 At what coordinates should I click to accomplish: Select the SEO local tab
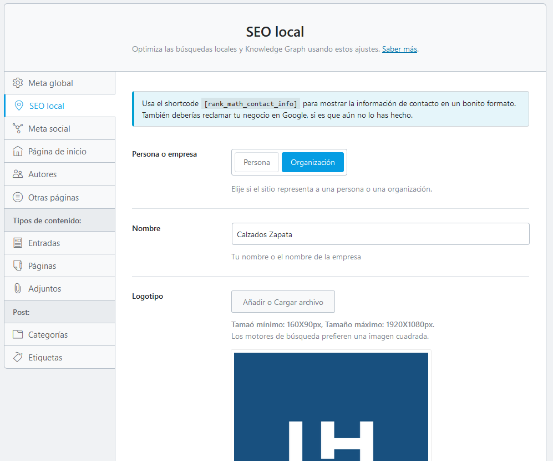click(x=59, y=106)
